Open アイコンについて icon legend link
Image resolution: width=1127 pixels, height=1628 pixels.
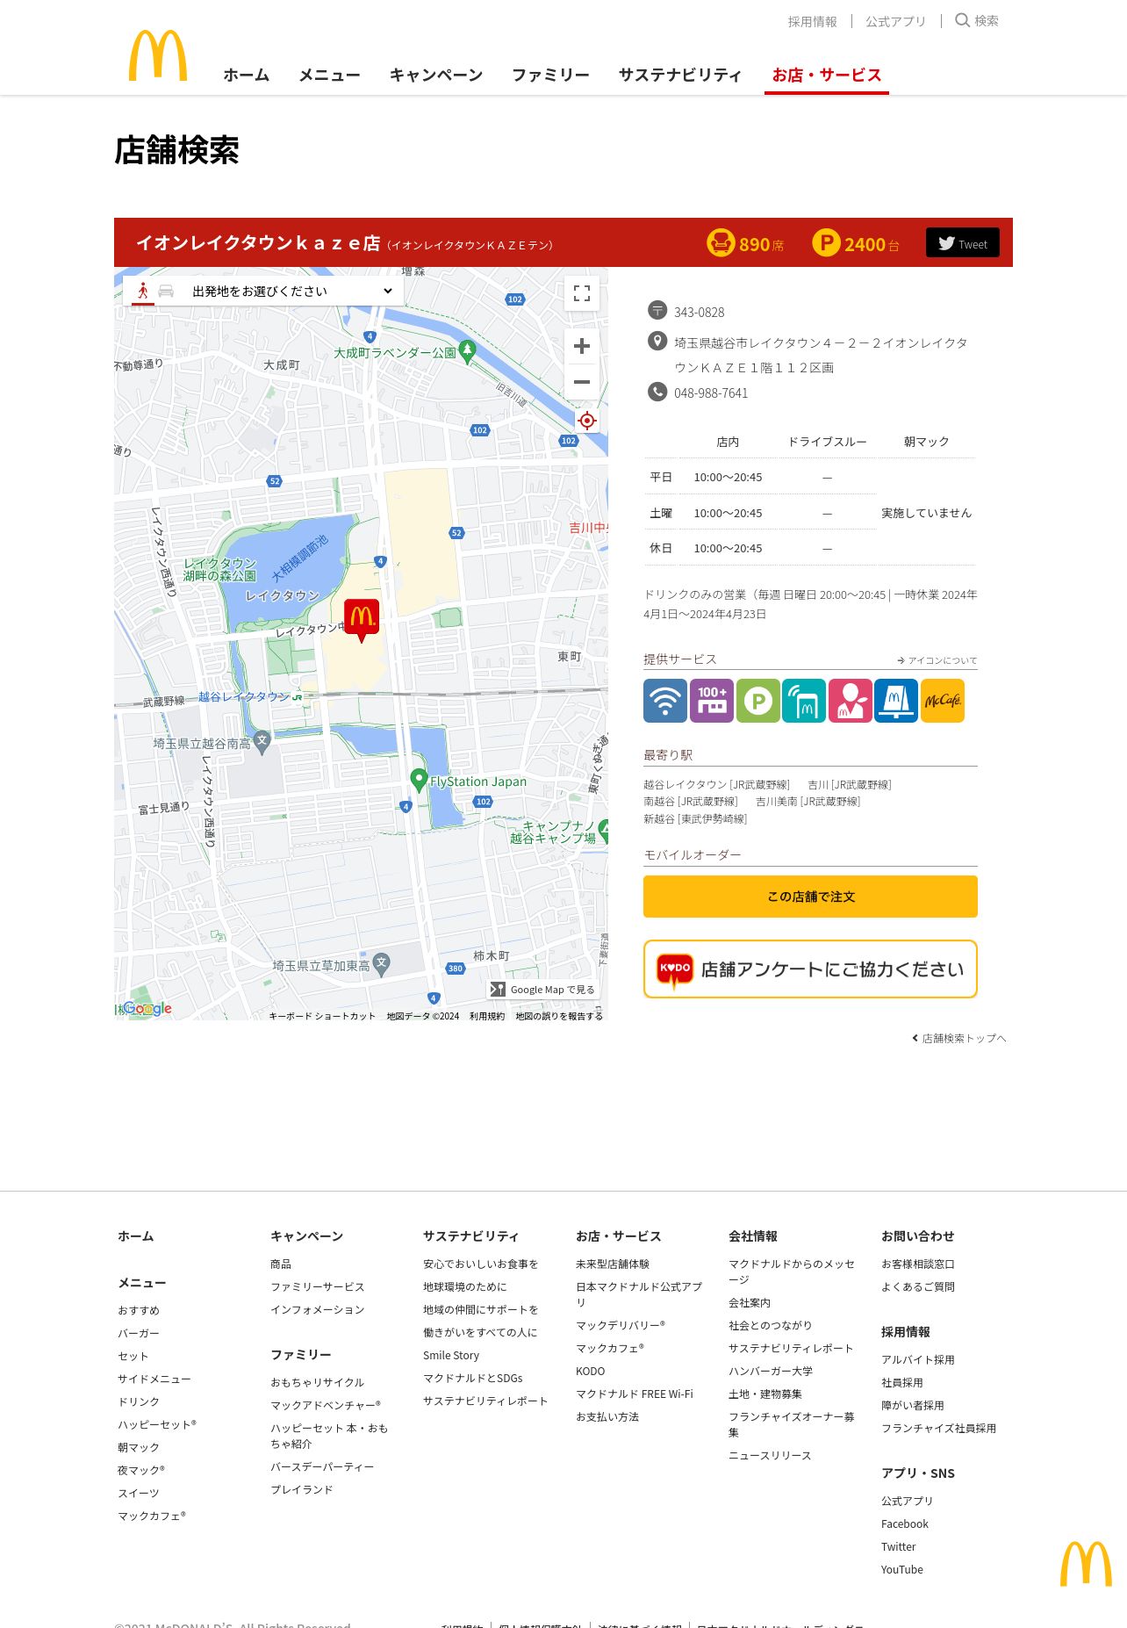pyautogui.click(x=937, y=660)
